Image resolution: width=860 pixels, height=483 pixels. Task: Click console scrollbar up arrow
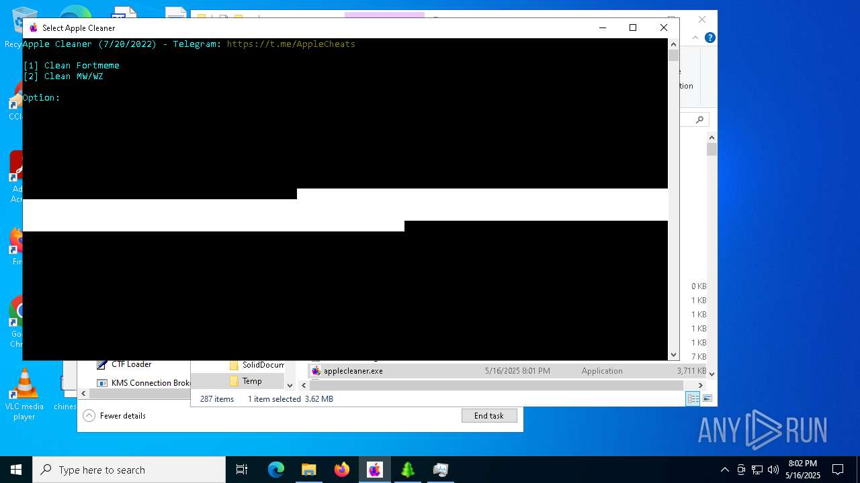(673, 44)
